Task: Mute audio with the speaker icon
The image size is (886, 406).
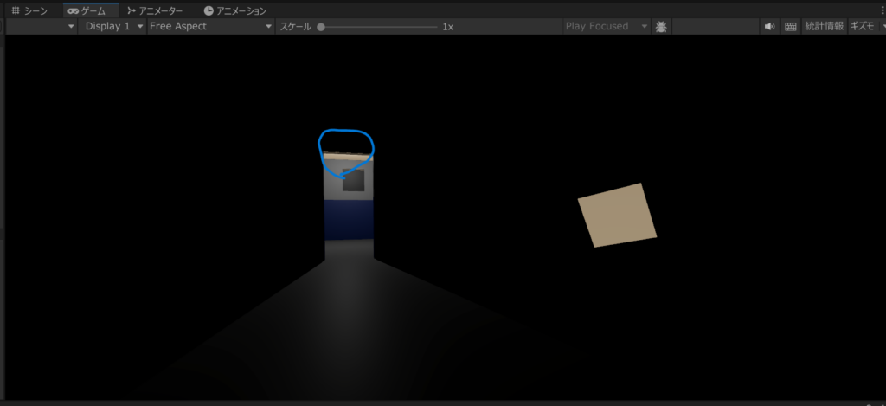Action: (x=769, y=27)
